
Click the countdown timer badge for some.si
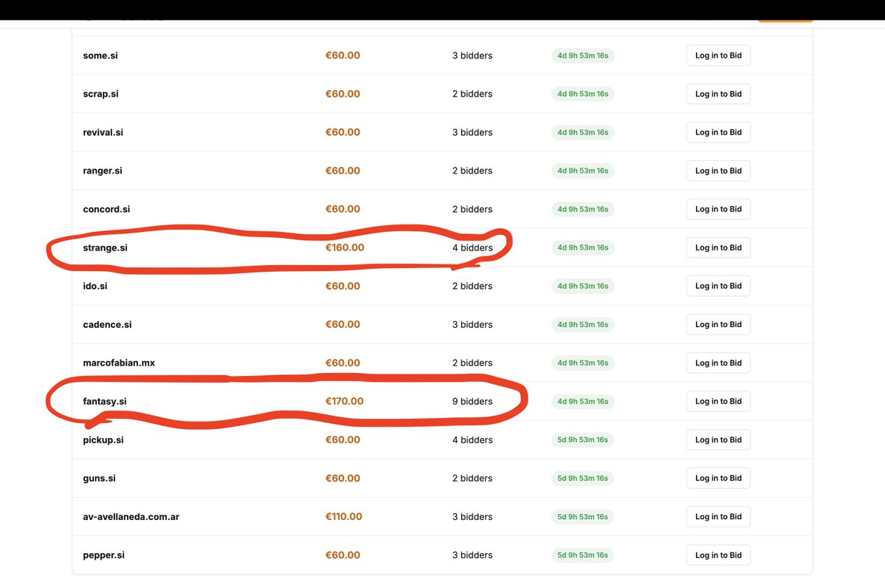[x=582, y=55]
